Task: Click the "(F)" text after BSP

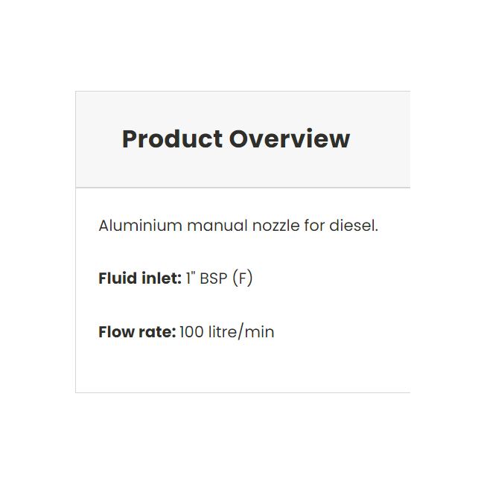Action: [x=243, y=279]
